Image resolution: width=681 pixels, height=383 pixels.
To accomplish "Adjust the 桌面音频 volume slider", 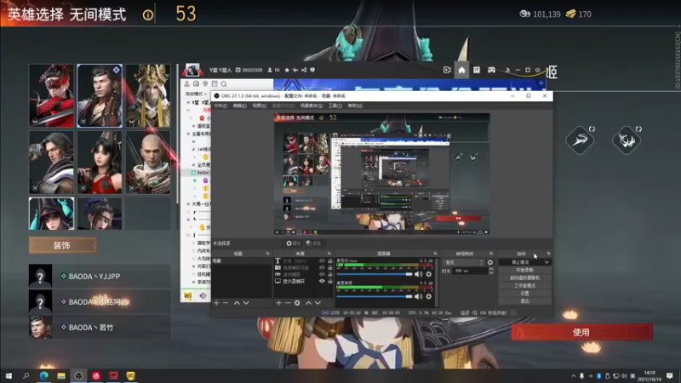I will click(x=374, y=296).
